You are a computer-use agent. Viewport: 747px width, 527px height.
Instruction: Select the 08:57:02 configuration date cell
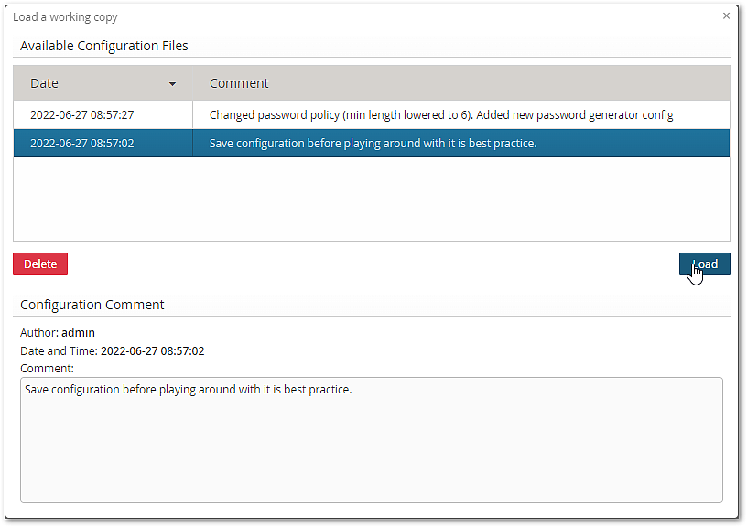(82, 144)
